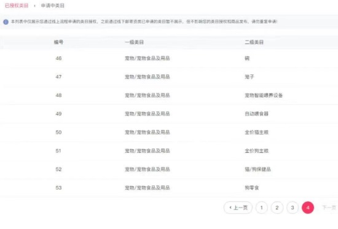
Task: Click 宠物/宠物食品及用品 in row 49
Action: click(x=147, y=114)
